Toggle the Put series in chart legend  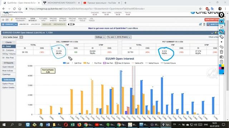tap(87, 63)
